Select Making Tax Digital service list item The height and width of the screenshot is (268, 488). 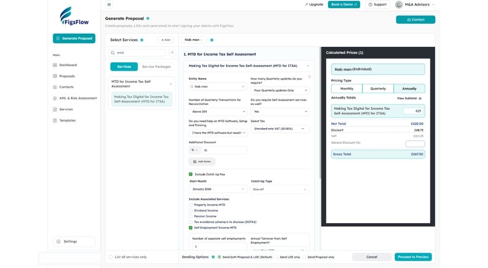[142, 99]
